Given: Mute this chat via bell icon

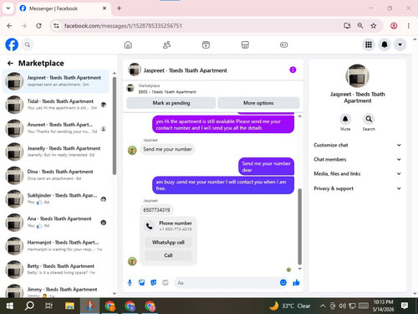Looking at the screenshot, I should coord(345,119).
